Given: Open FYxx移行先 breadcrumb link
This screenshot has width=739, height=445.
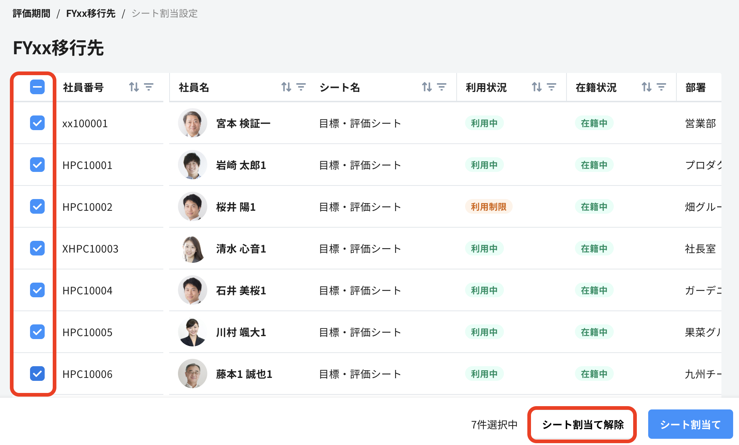Looking at the screenshot, I should pos(90,14).
